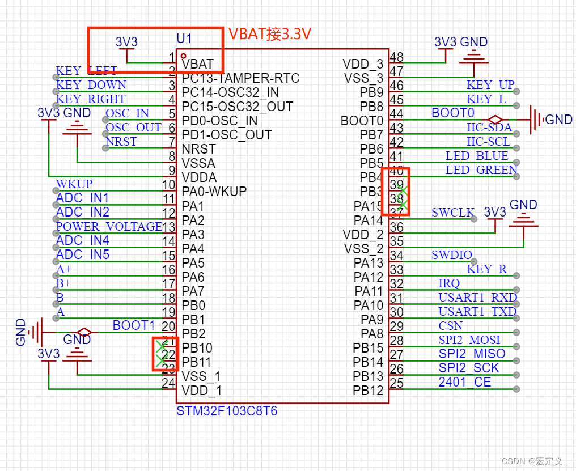Click the U1 component designator
Screen dimensions: 576x471
pyautogui.click(x=183, y=39)
